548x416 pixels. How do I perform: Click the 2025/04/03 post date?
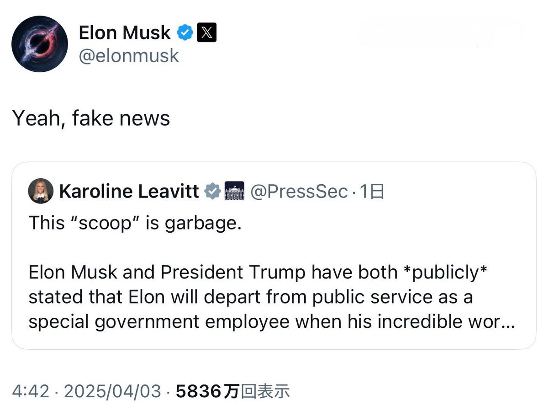coord(112,391)
